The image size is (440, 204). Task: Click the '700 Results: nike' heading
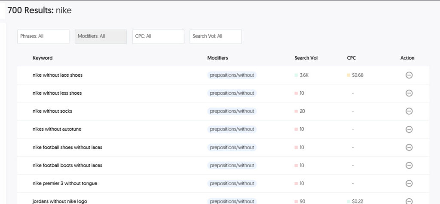pos(40,11)
